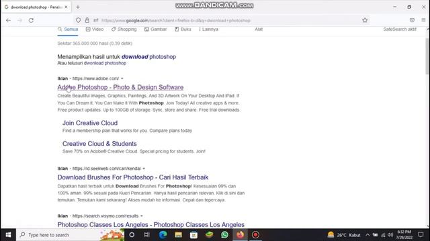Select the dwonload photoshop browser tab

[36, 7]
